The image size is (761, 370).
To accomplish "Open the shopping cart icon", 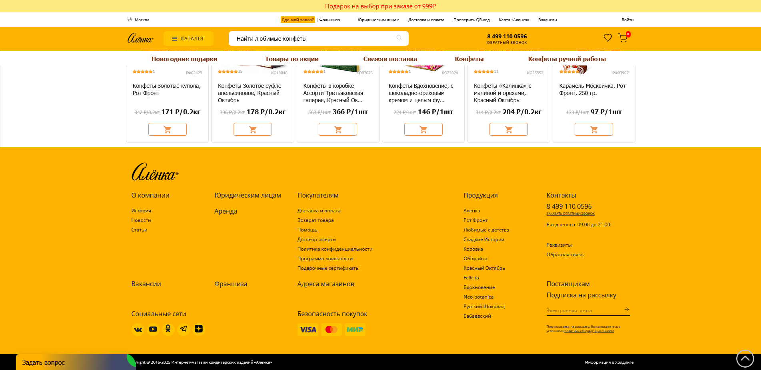I will [x=623, y=38].
